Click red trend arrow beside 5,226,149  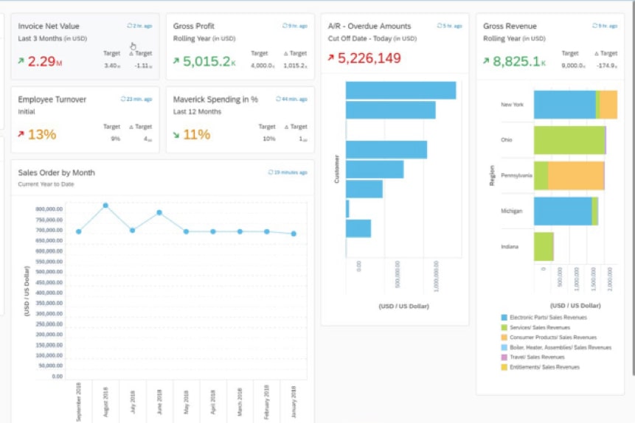coord(331,58)
